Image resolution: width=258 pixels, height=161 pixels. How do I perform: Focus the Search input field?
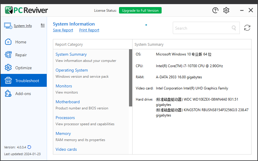[x=206, y=28]
